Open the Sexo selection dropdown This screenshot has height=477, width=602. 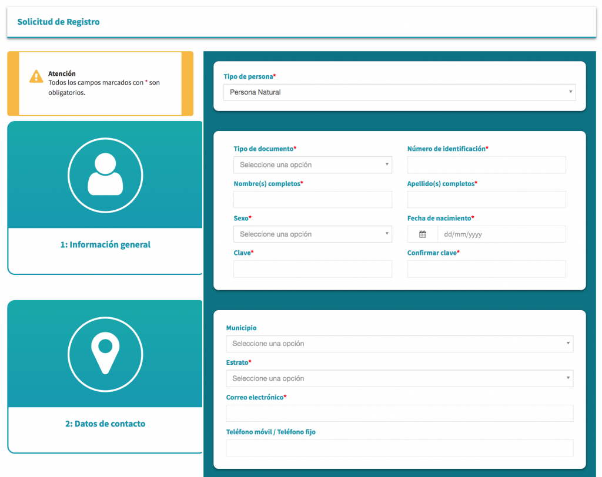312,234
